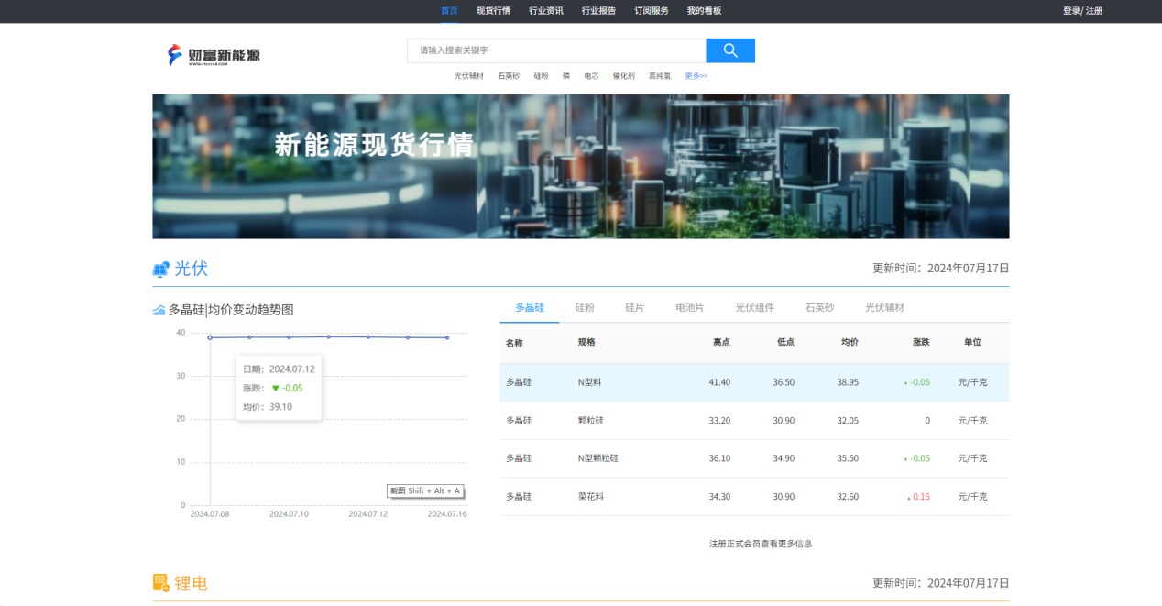Click 催化剂 keyword under the search box
1162x606 pixels.
(x=624, y=76)
